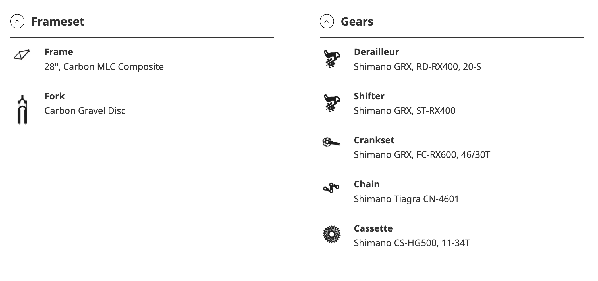Click the FC-RX600 crankset specification
This screenshot has width=598, height=281.
tap(422, 155)
